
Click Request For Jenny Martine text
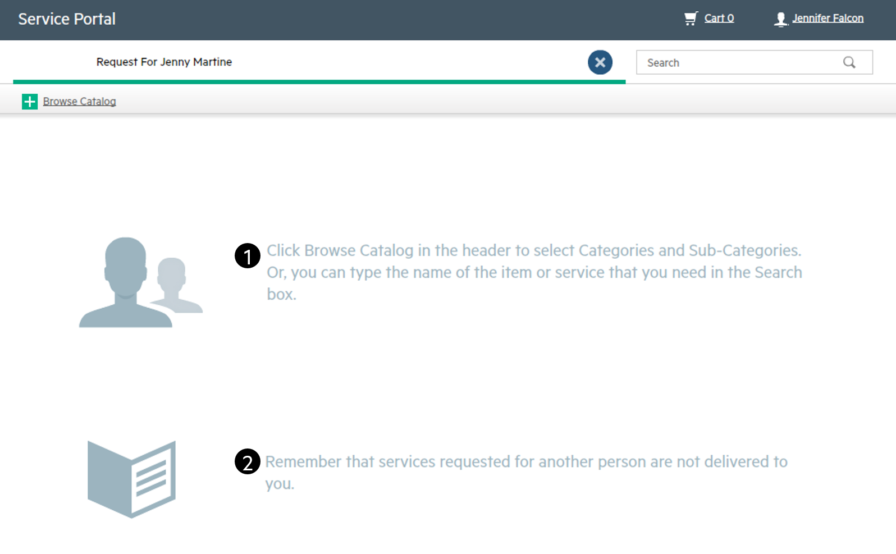(x=164, y=62)
